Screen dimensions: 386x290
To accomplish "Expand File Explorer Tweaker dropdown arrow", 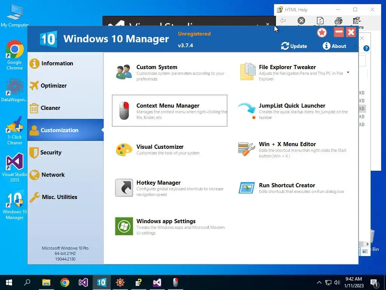I will point(348,72).
